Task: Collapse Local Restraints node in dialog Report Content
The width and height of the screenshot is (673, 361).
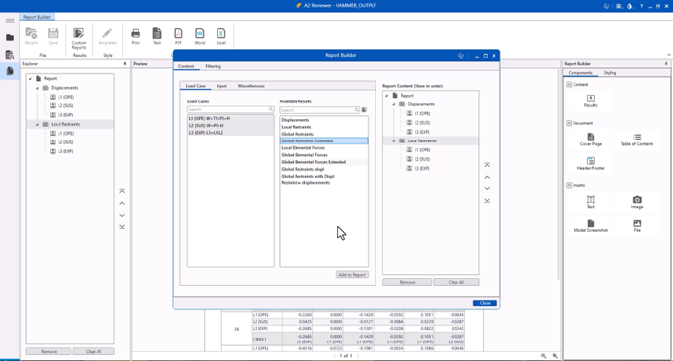Action: click(x=394, y=141)
